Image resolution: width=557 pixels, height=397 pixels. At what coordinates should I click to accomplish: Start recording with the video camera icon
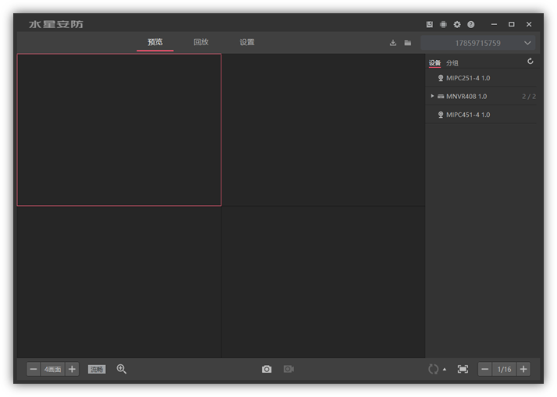pyautogui.click(x=289, y=369)
